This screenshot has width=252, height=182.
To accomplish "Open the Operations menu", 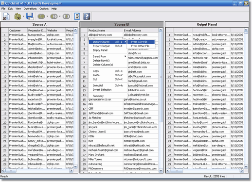I will coord(30,9).
